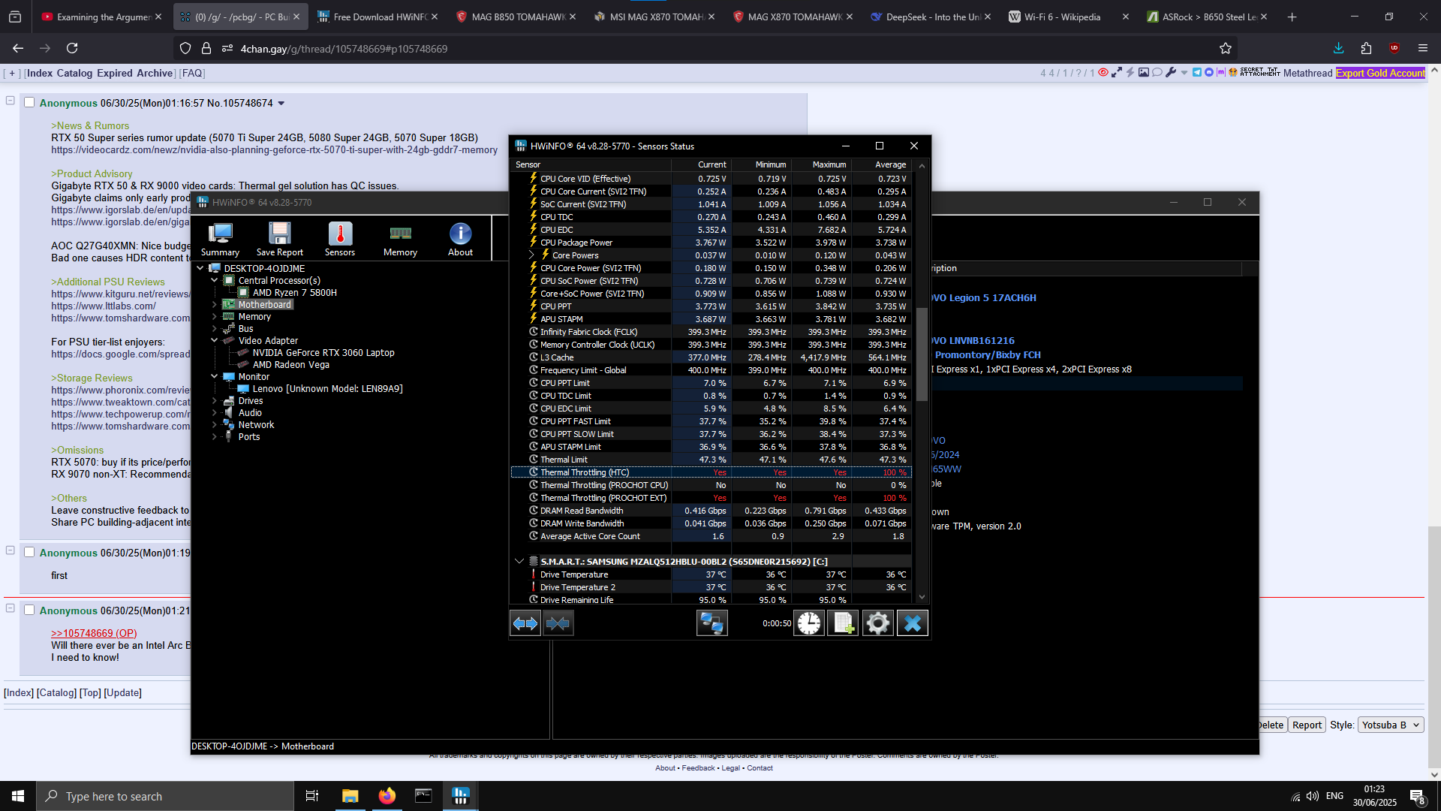
Task: Open the Examining the Argument tab
Action: (102, 17)
